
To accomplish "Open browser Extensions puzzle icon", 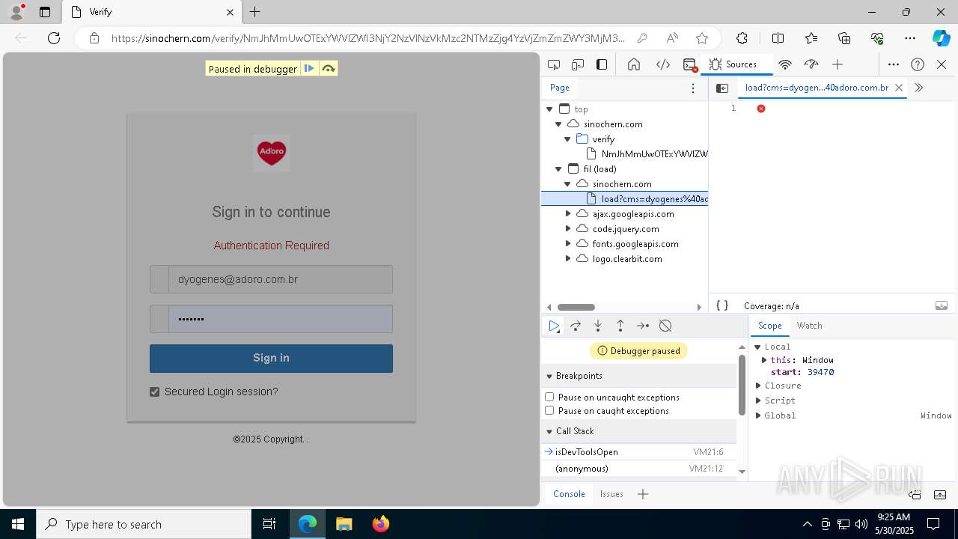I will pos(742,38).
